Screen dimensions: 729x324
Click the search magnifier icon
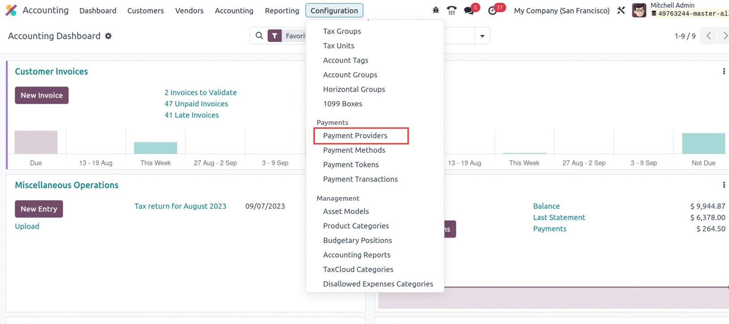259,36
